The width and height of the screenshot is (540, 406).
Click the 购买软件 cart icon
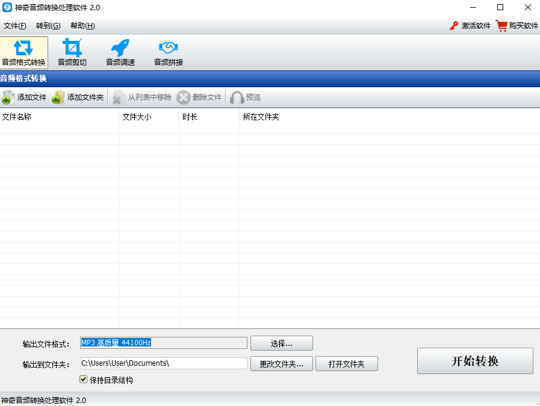click(x=501, y=26)
